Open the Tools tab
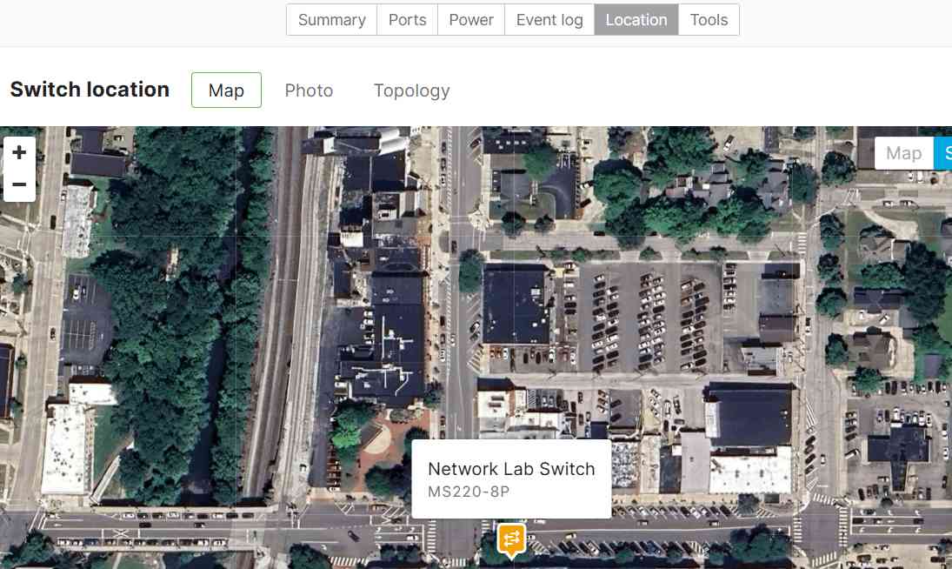Image resolution: width=952 pixels, height=569 pixels. point(709,20)
